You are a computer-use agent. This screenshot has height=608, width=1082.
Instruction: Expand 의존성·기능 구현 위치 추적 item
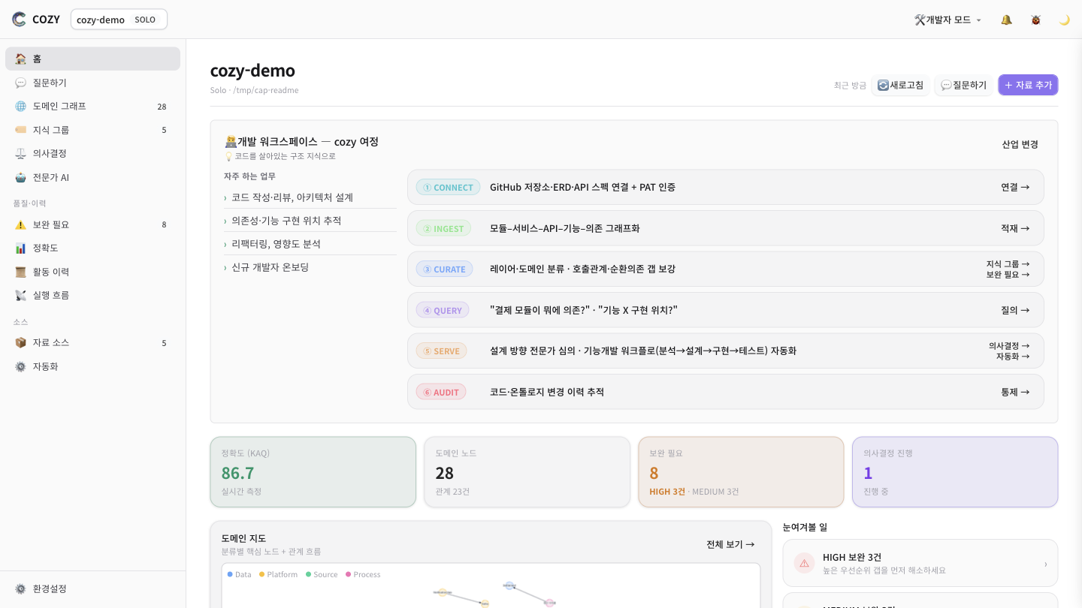[310, 221]
